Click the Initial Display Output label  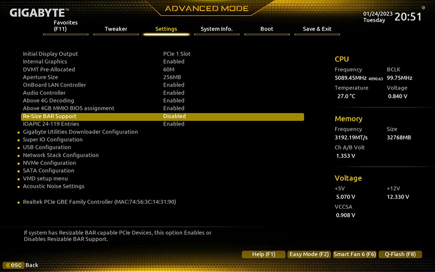pos(51,54)
